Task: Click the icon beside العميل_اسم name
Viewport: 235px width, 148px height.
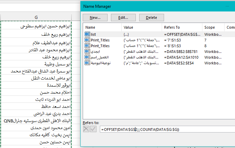Action: [x=87, y=57]
